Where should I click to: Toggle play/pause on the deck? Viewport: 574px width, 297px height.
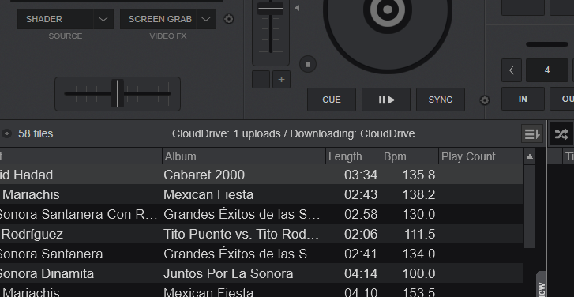(386, 100)
